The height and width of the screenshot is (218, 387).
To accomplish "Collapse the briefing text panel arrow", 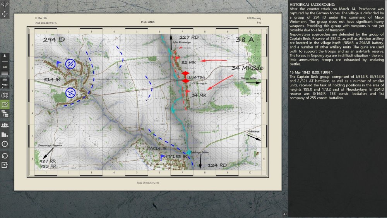I will (x=285, y=214).
